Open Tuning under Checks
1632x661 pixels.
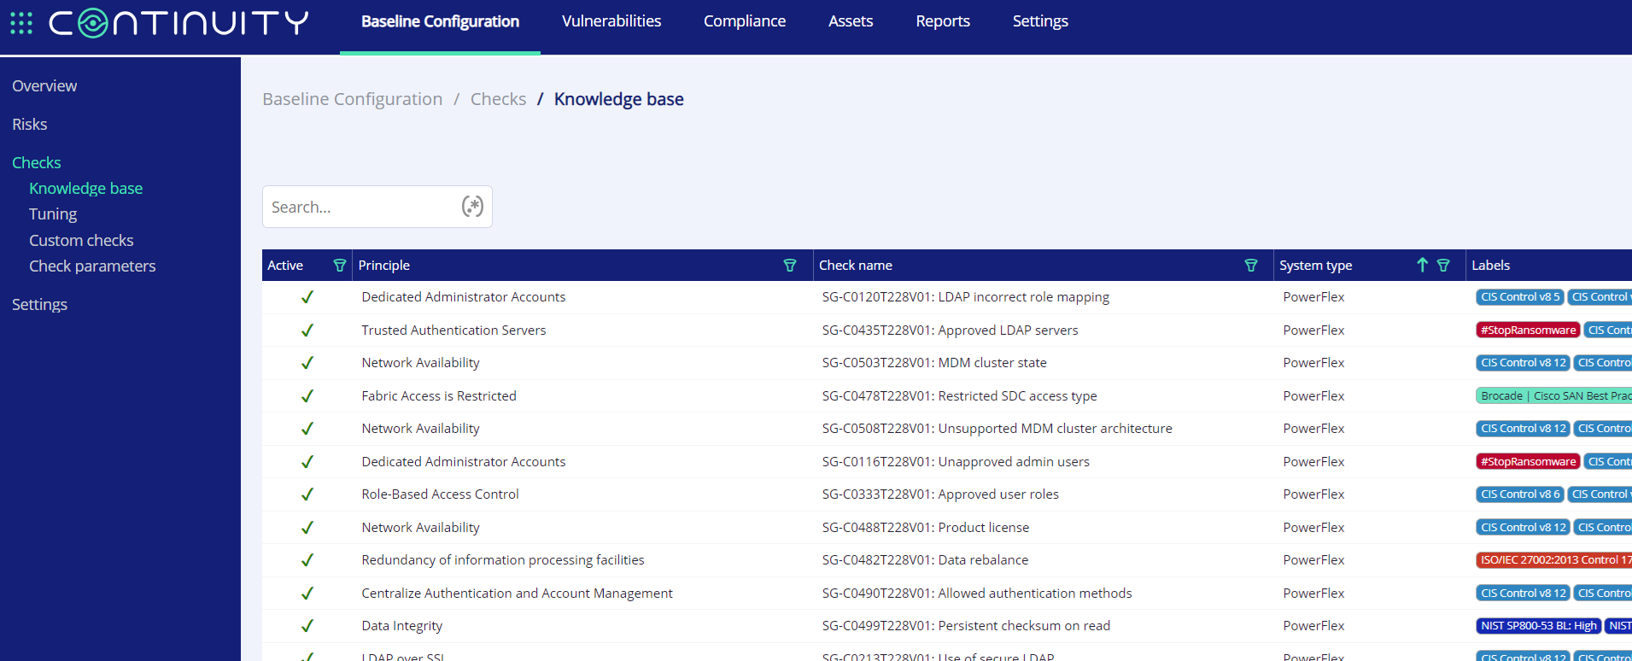[53, 214]
